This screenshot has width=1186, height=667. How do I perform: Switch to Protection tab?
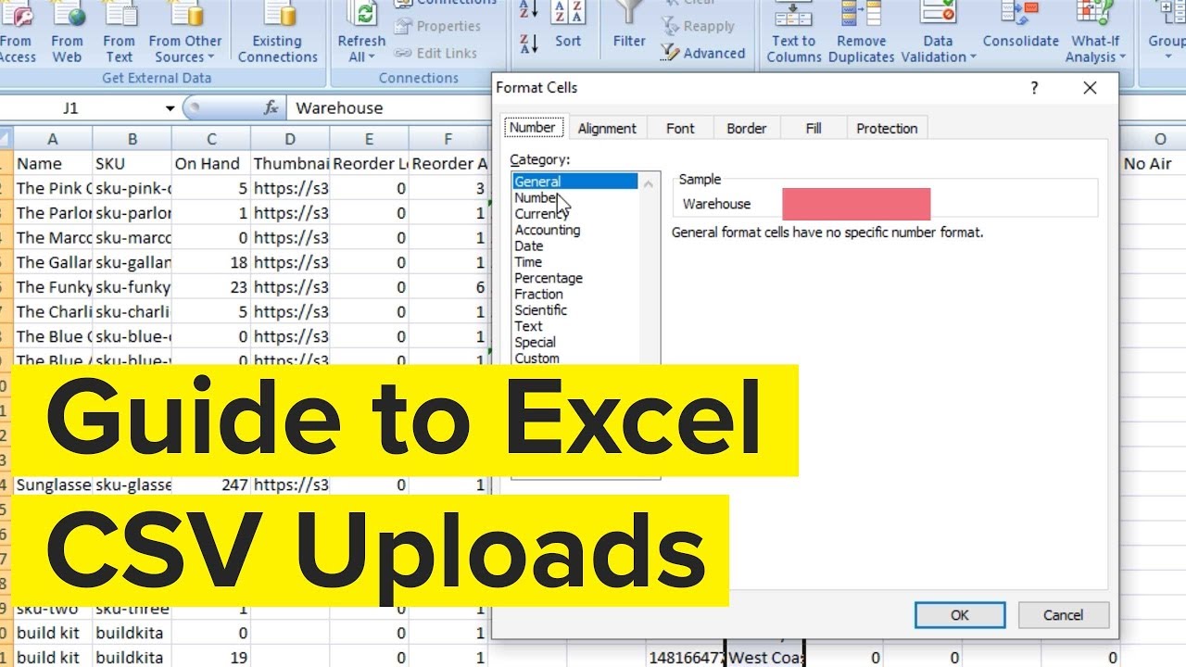point(887,129)
